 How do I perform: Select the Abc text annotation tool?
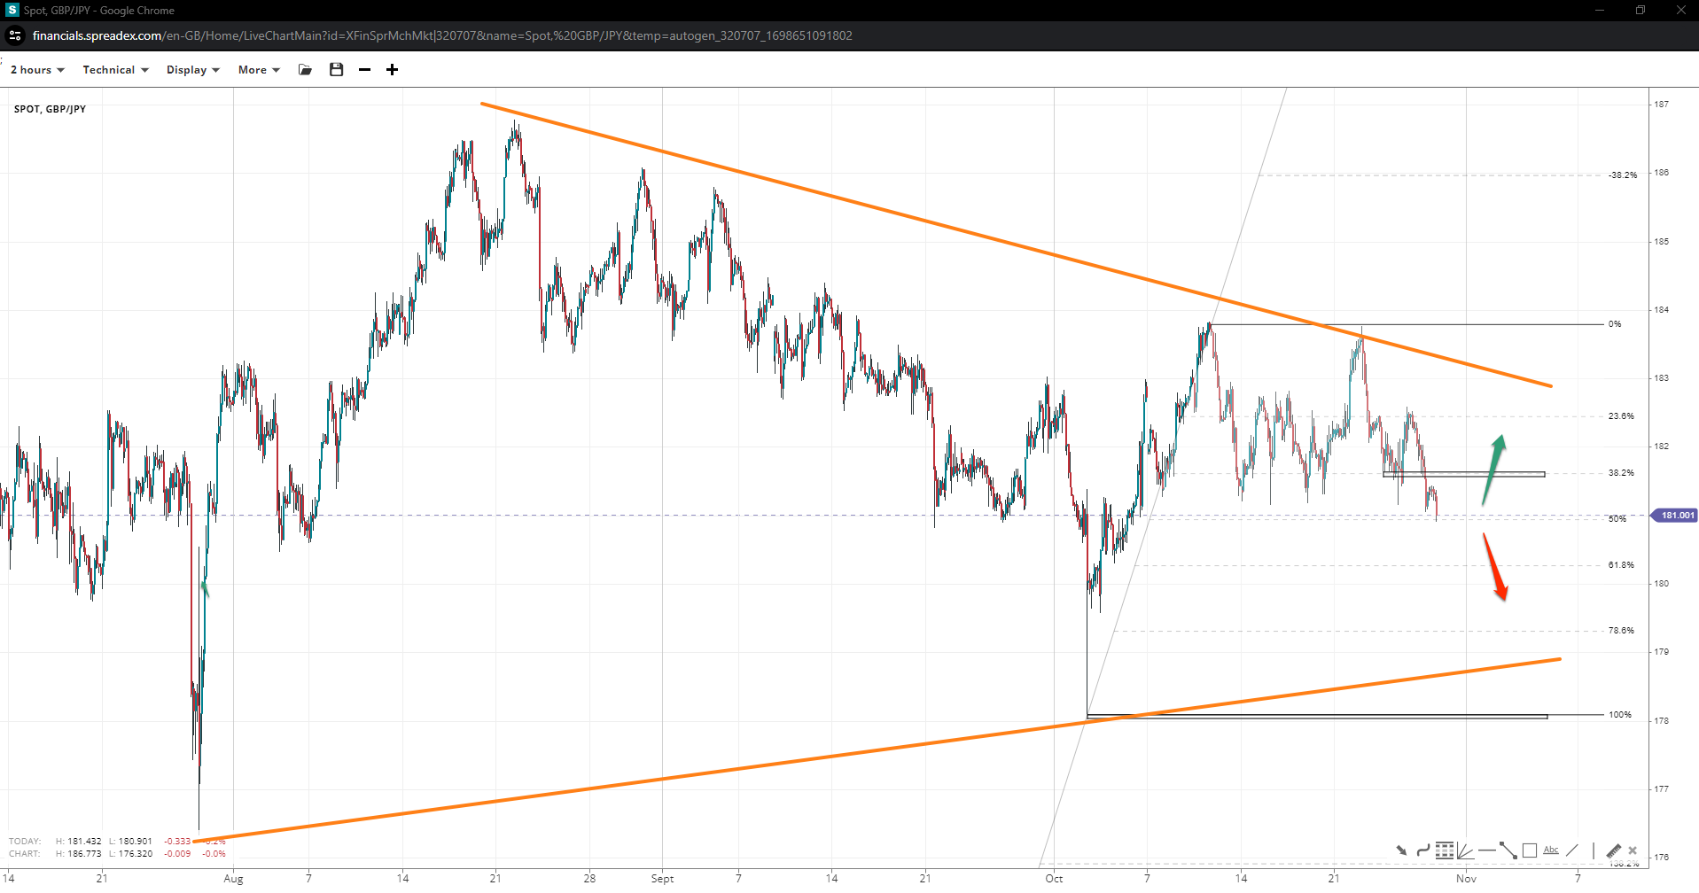[1550, 850]
